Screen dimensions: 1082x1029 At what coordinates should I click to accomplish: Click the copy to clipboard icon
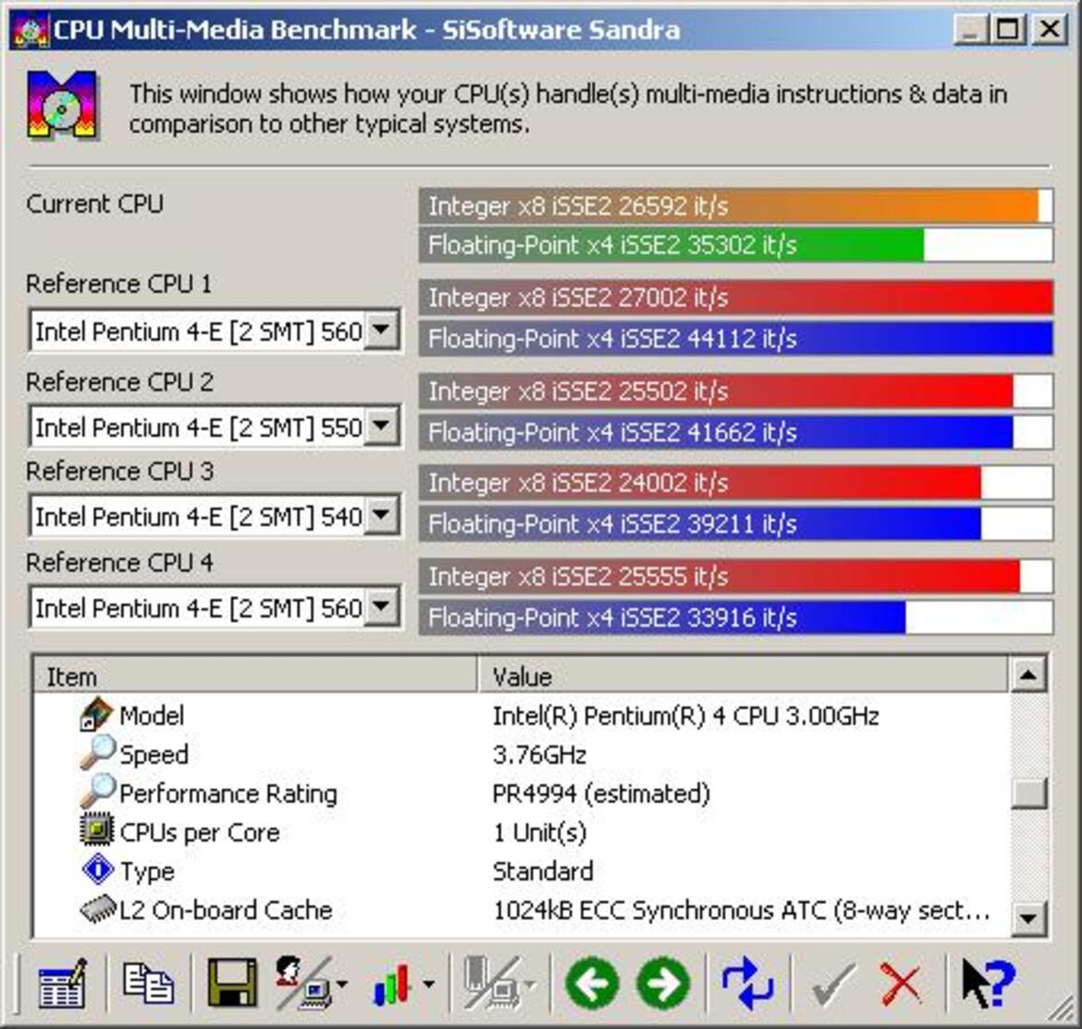pos(148,983)
